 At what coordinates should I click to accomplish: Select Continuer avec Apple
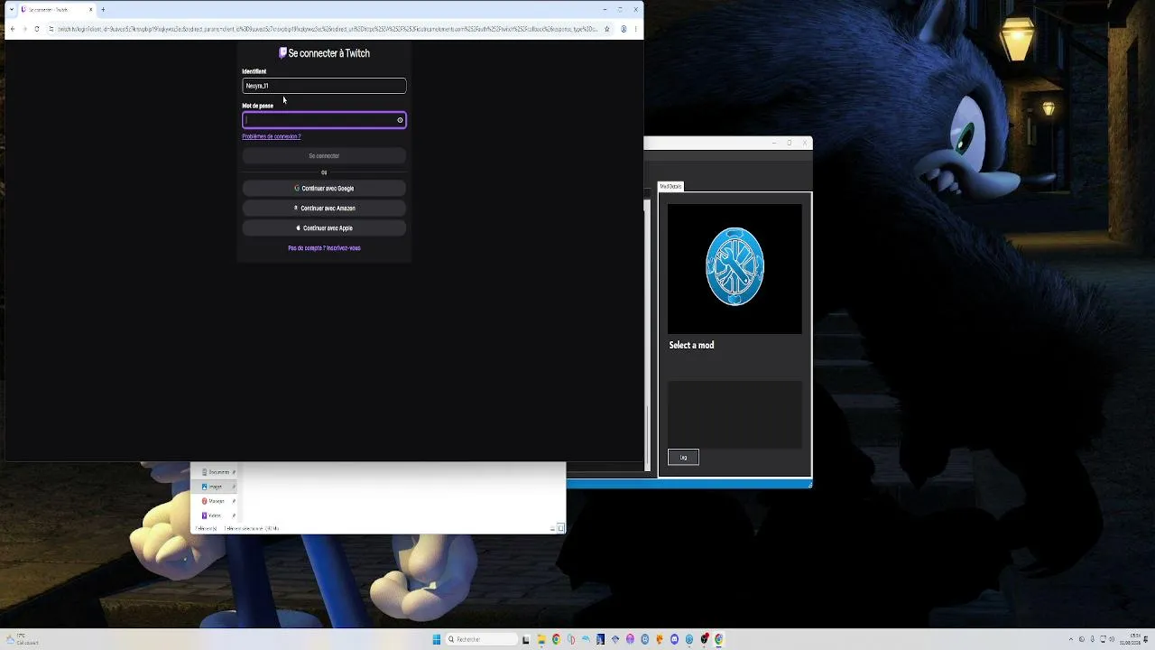(324, 228)
